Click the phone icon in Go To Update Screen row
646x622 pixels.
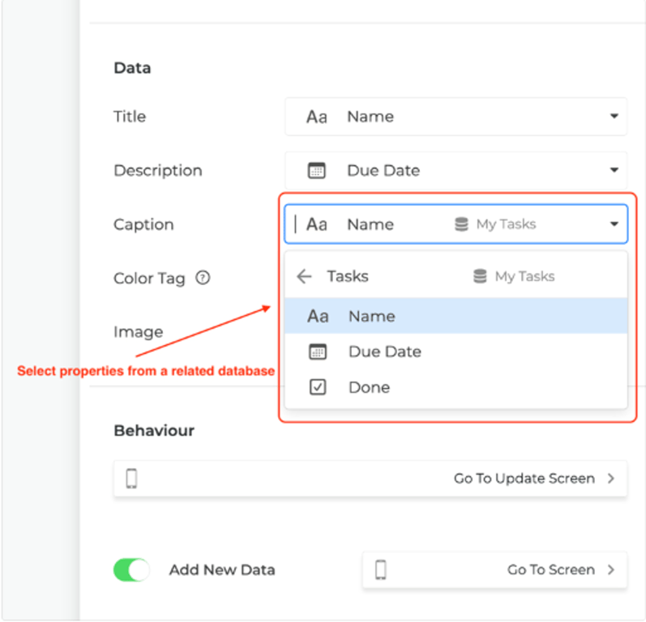click(131, 479)
